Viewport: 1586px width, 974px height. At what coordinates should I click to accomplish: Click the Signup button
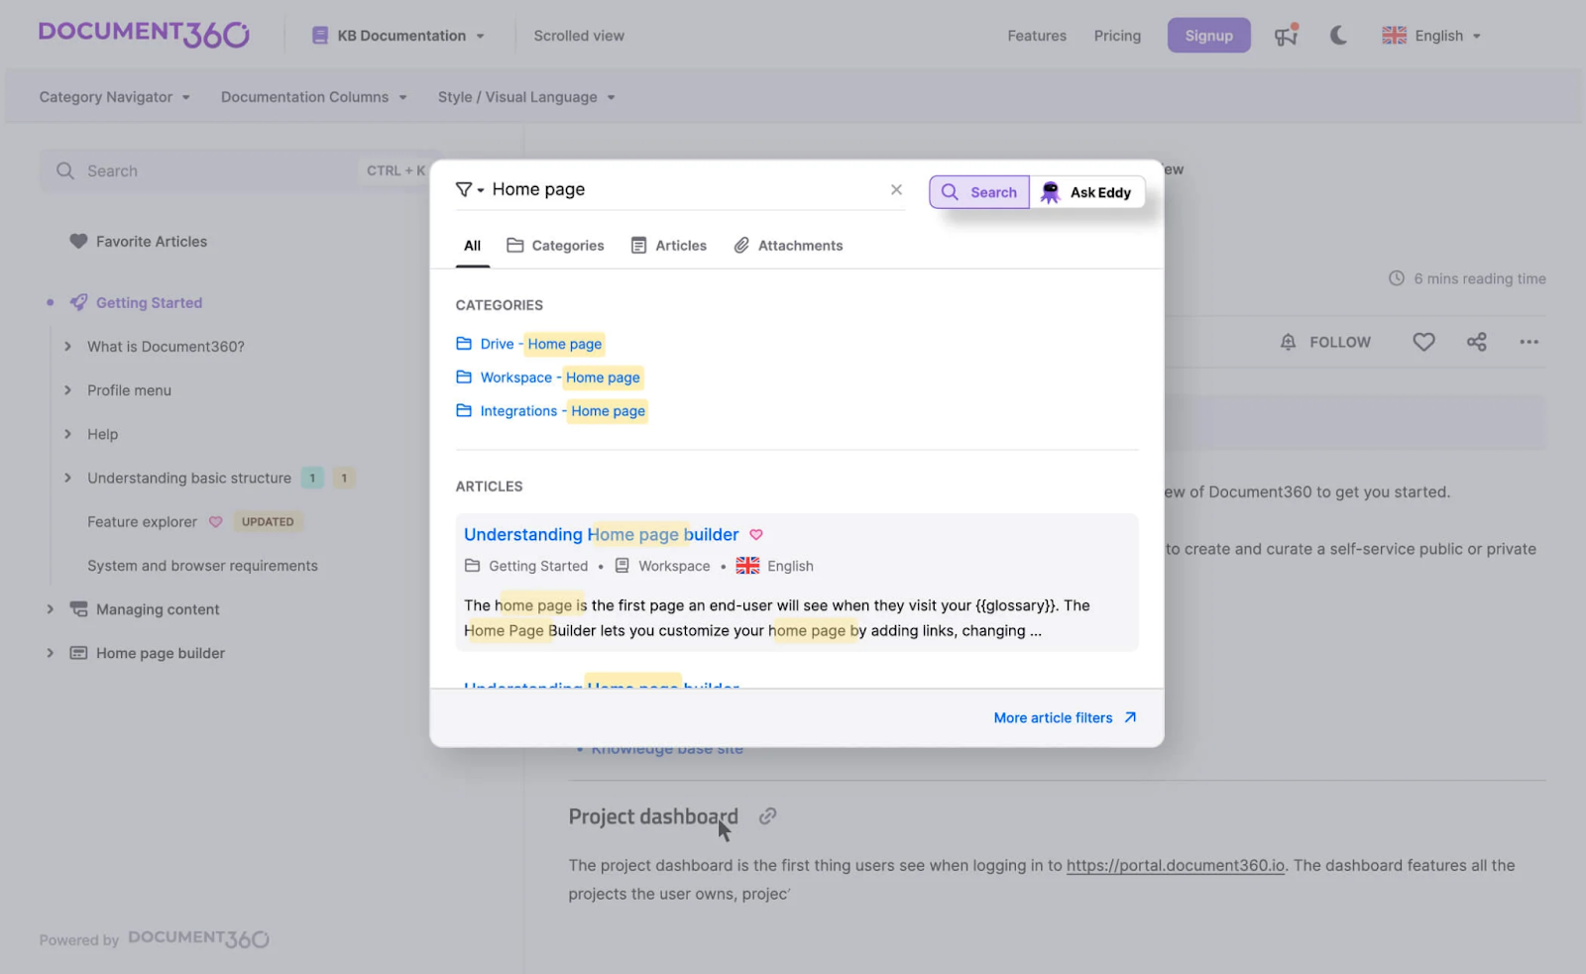tap(1208, 36)
